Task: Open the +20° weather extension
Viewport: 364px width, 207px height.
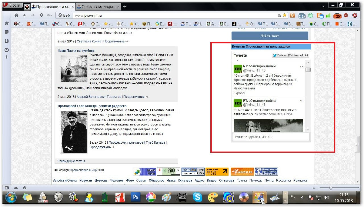Action: (337, 16)
